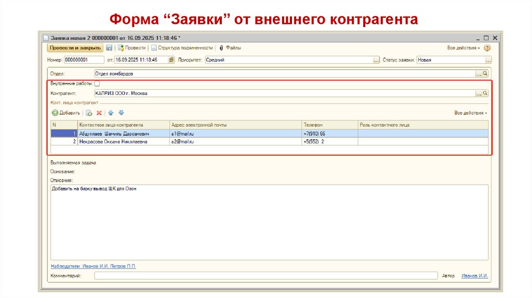Open the Наблюдатели: Иванов И.И. Петров П.П. link
Viewport: 532px width, 298px height.
pos(94,266)
